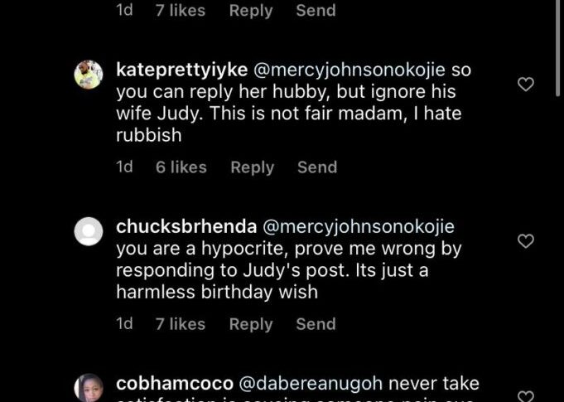The image size is (564, 402).
Task: Open chucksbrhenda's blank avatar
Action: [x=89, y=231]
